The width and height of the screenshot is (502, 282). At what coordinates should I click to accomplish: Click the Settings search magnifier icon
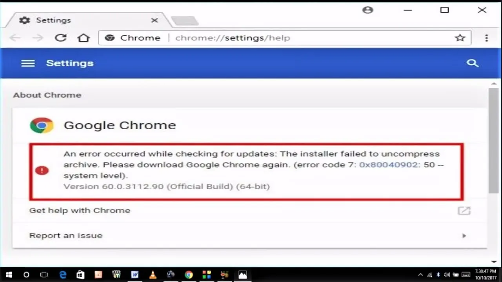pos(473,63)
